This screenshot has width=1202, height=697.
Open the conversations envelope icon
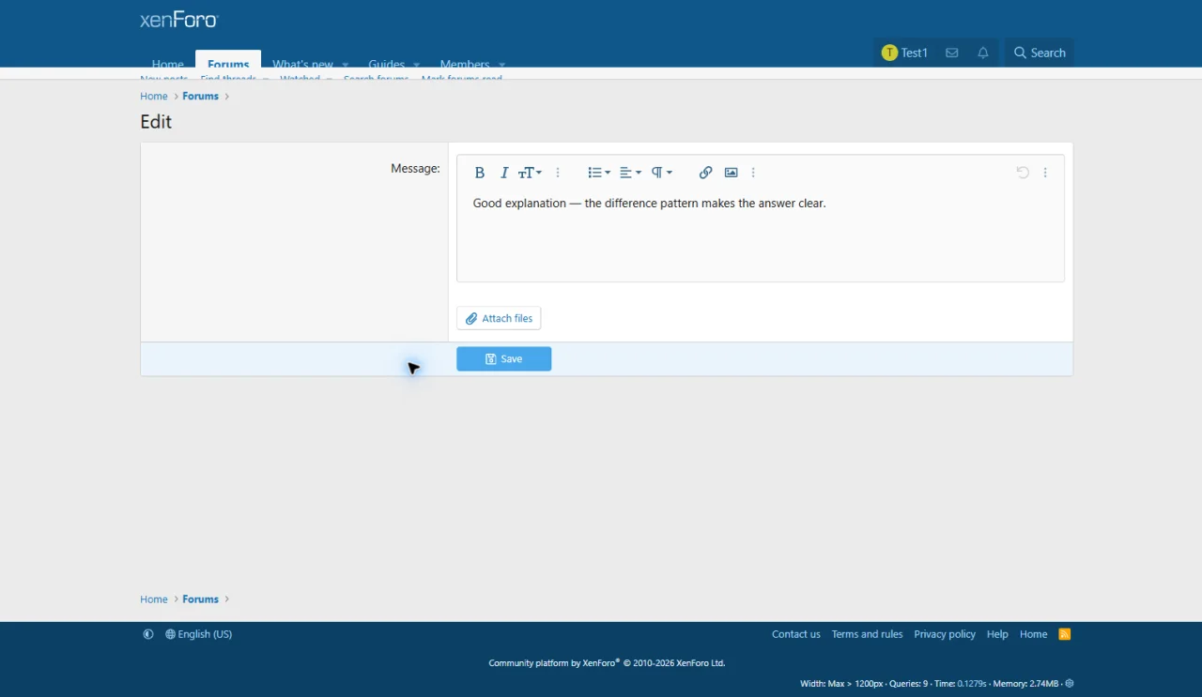[x=951, y=53]
